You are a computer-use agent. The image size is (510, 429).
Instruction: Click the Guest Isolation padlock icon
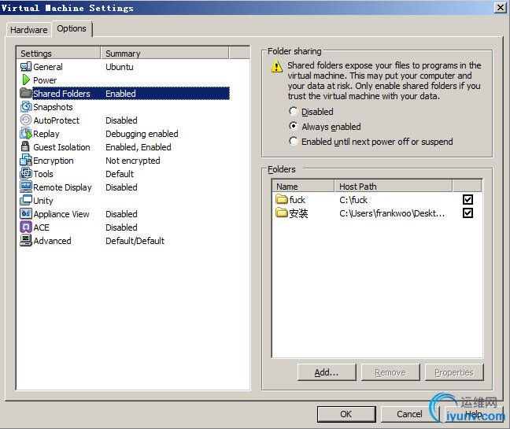[x=25, y=146]
